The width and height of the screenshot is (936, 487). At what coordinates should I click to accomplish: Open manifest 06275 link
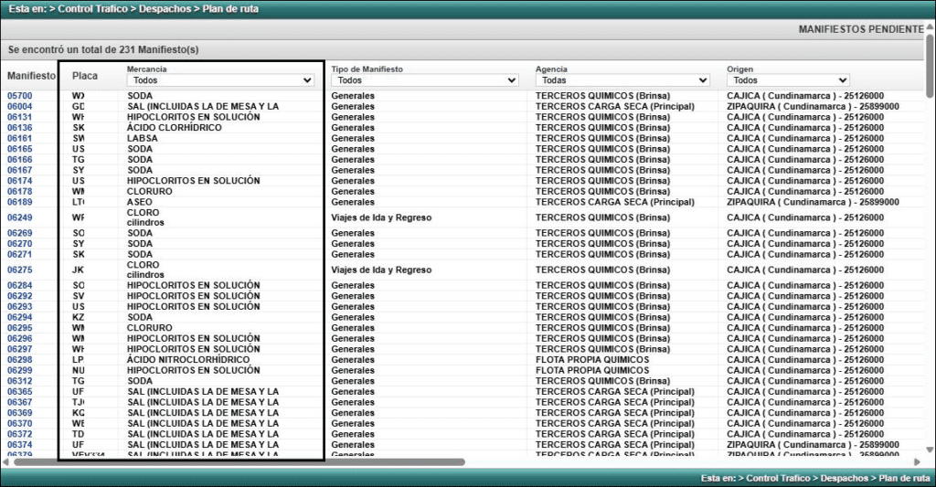(x=20, y=270)
